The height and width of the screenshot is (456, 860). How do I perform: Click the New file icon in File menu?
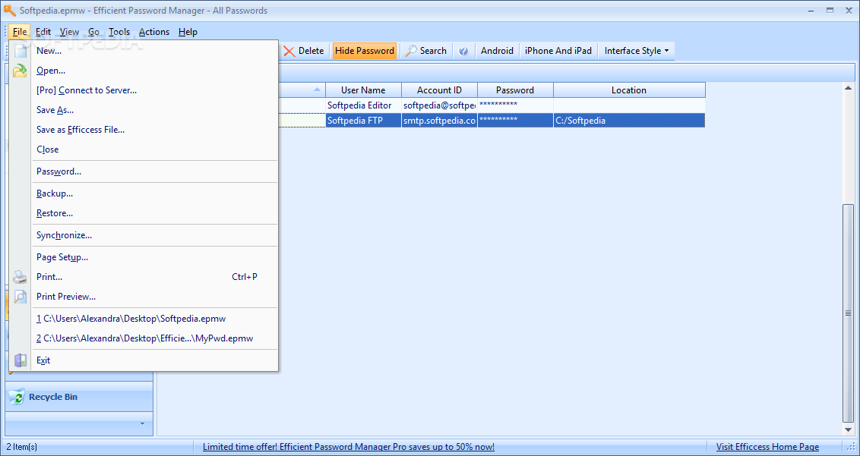(x=21, y=51)
